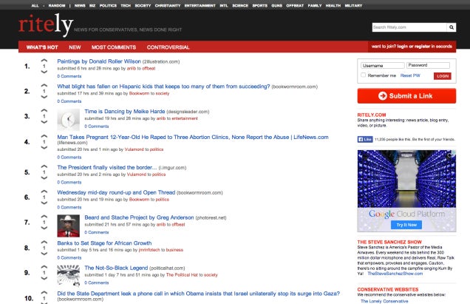Open the Beard and Stache Project thumbnail
The image size is (470, 304).
tap(68, 225)
